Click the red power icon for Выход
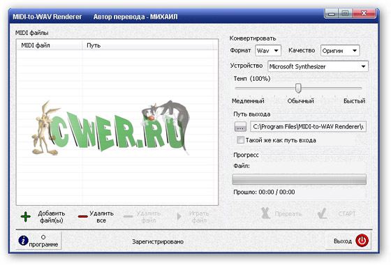 [362, 241]
